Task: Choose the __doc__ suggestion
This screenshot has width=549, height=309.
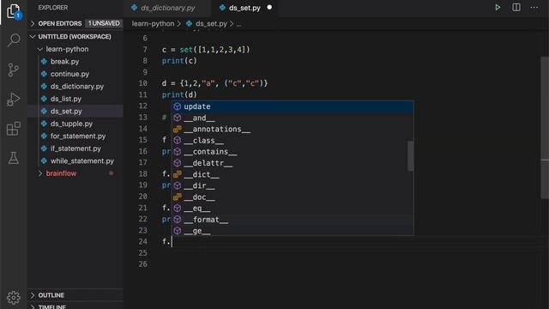Action: (x=293, y=197)
